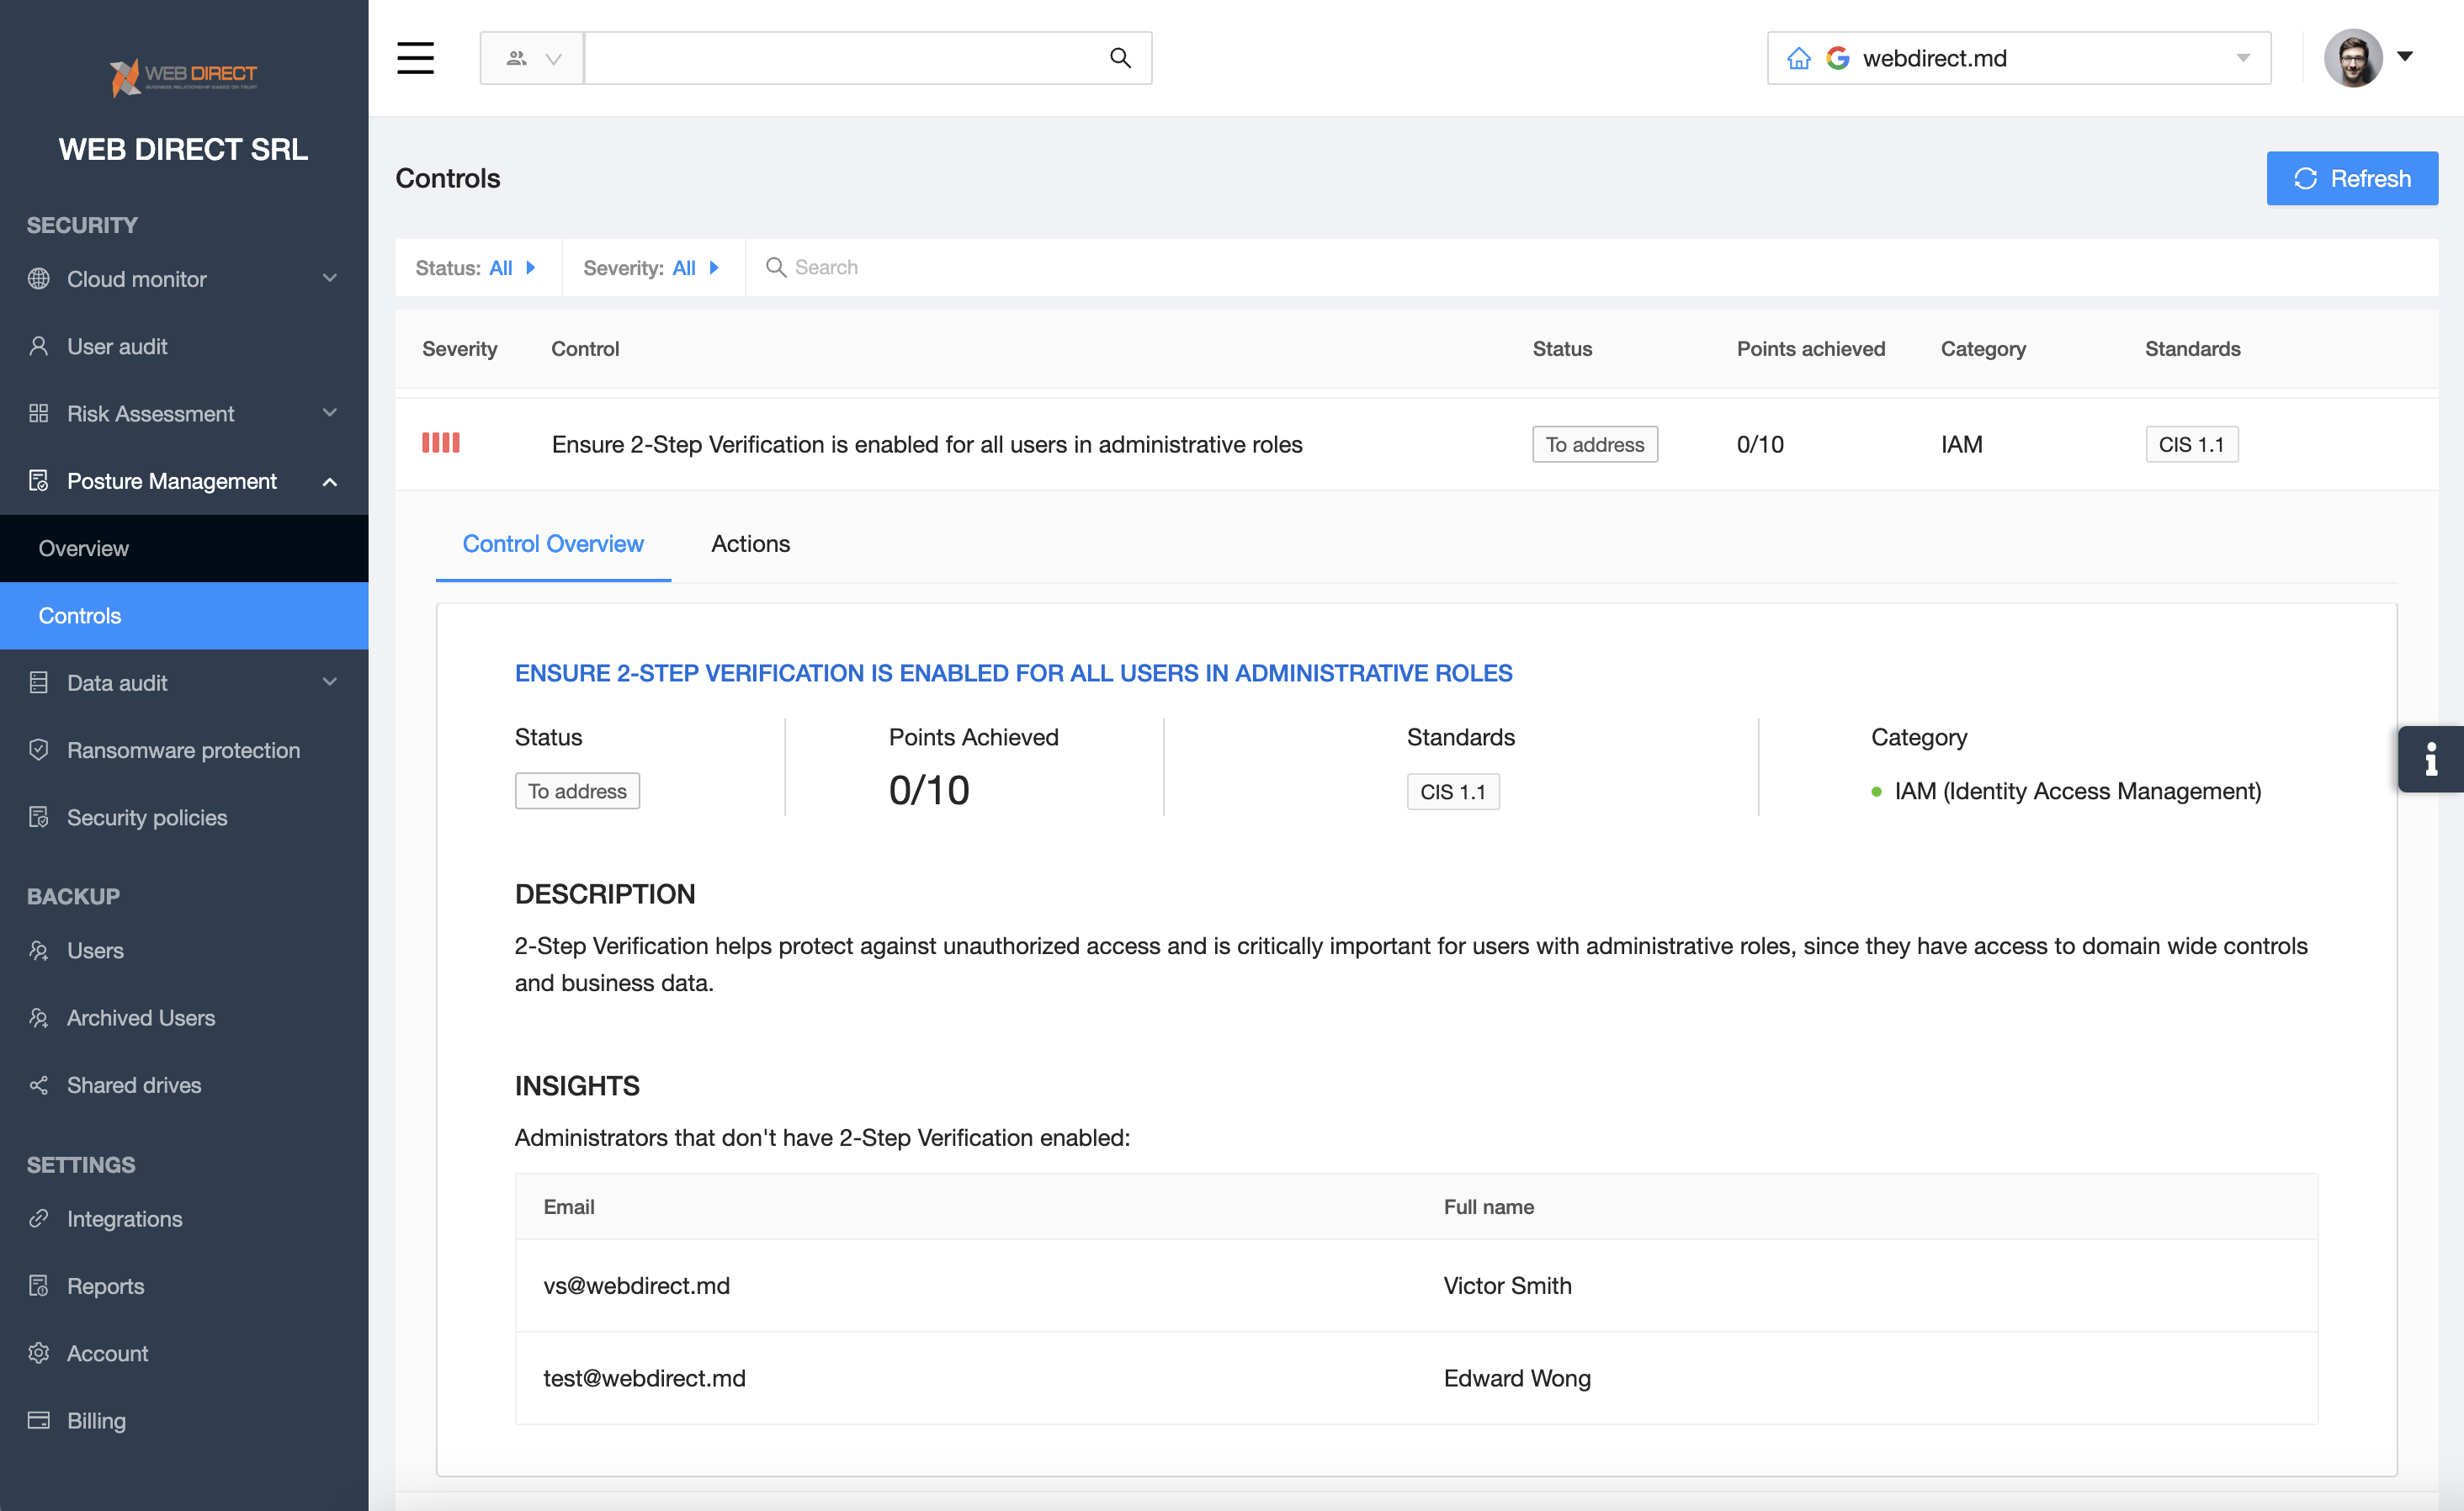Switch to the Actions tab
Viewport: 2464px width, 1511px height.
click(750, 543)
